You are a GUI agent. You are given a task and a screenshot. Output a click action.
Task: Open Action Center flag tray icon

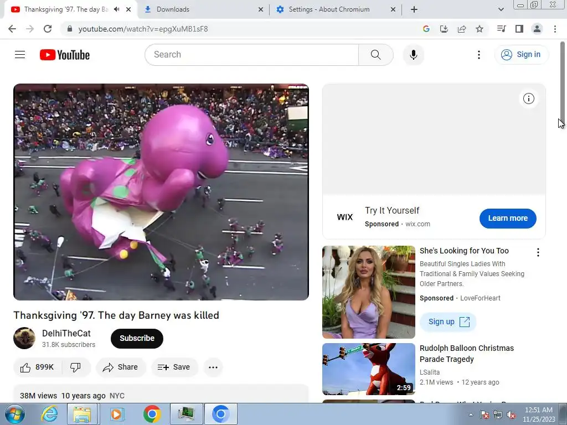(x=484, y=415)
